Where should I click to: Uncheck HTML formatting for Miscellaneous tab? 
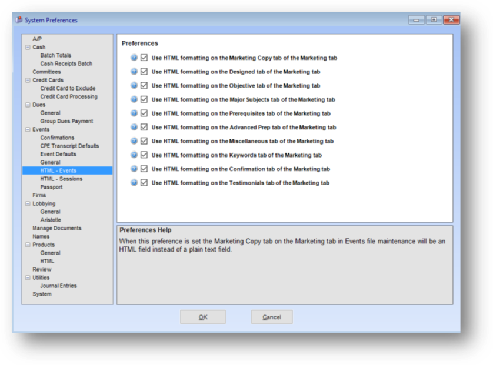144,141
